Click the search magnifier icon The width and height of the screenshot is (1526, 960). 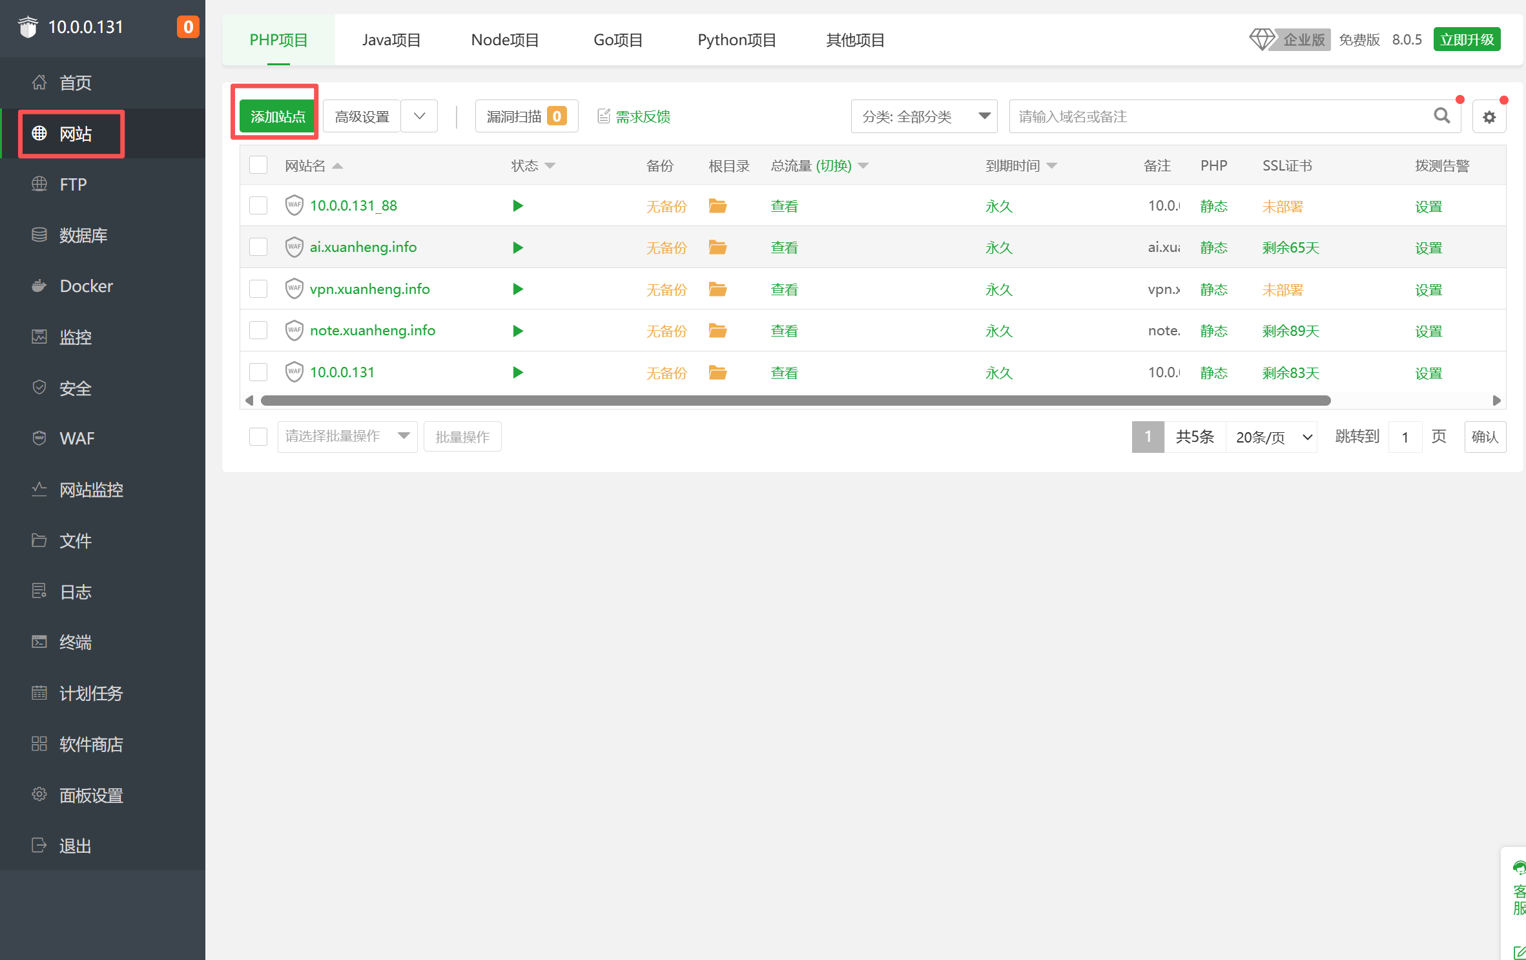(1441, 116)
